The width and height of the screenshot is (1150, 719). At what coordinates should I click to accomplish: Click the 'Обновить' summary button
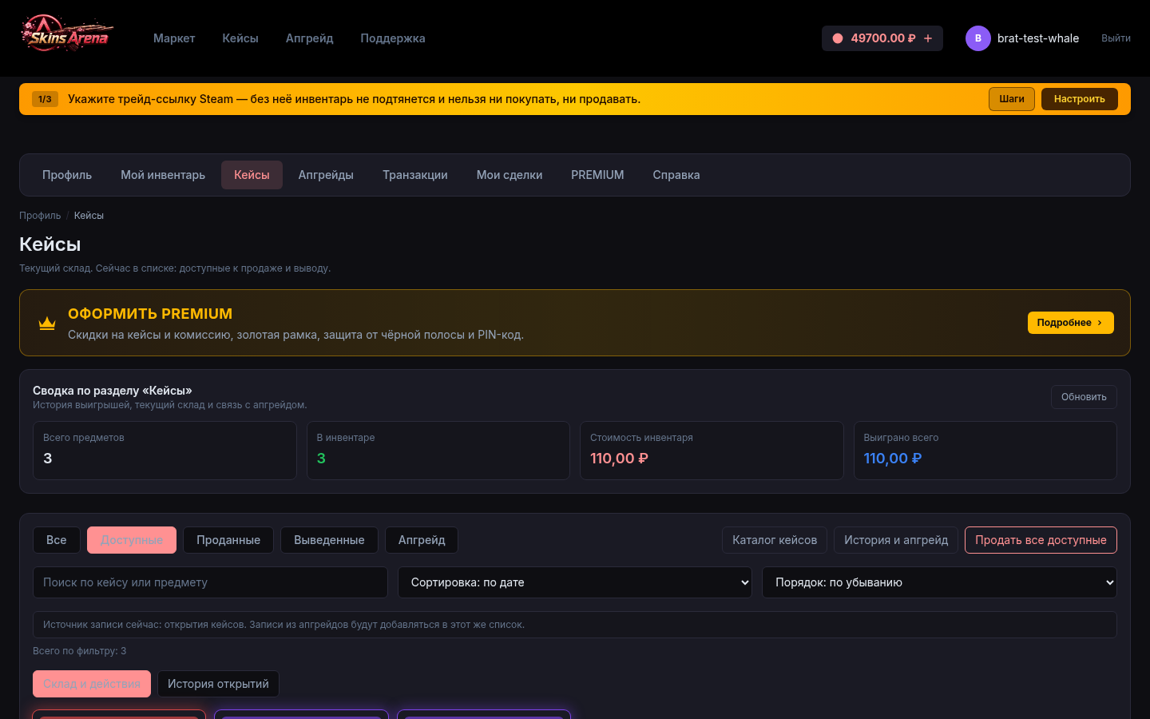[1084, 397]
